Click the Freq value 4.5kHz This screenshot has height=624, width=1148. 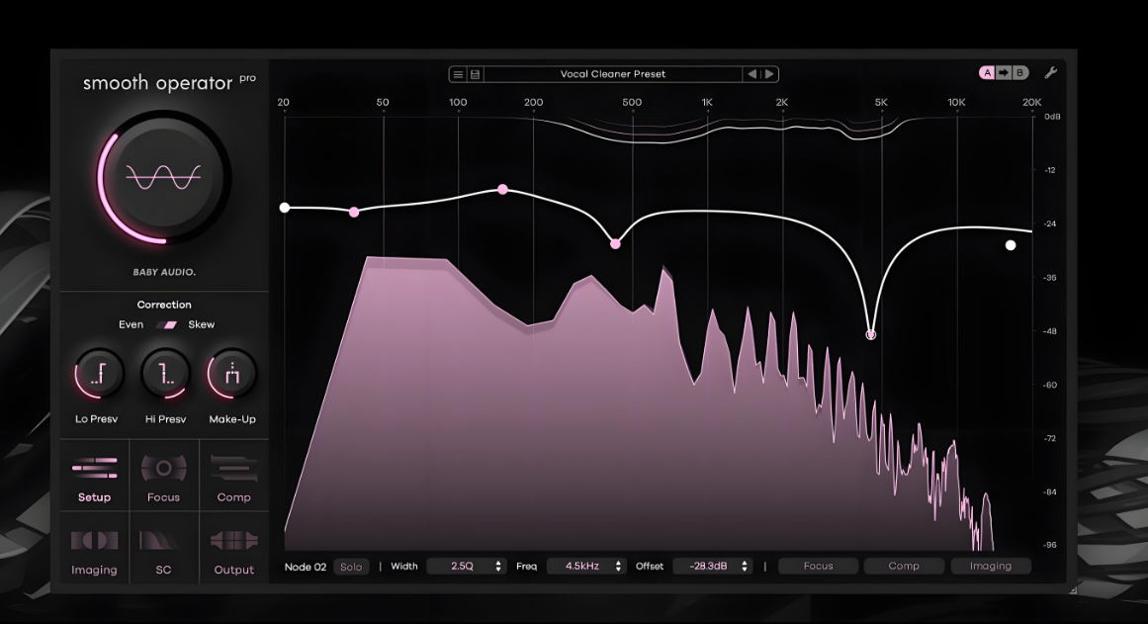(x=582, y=566)
